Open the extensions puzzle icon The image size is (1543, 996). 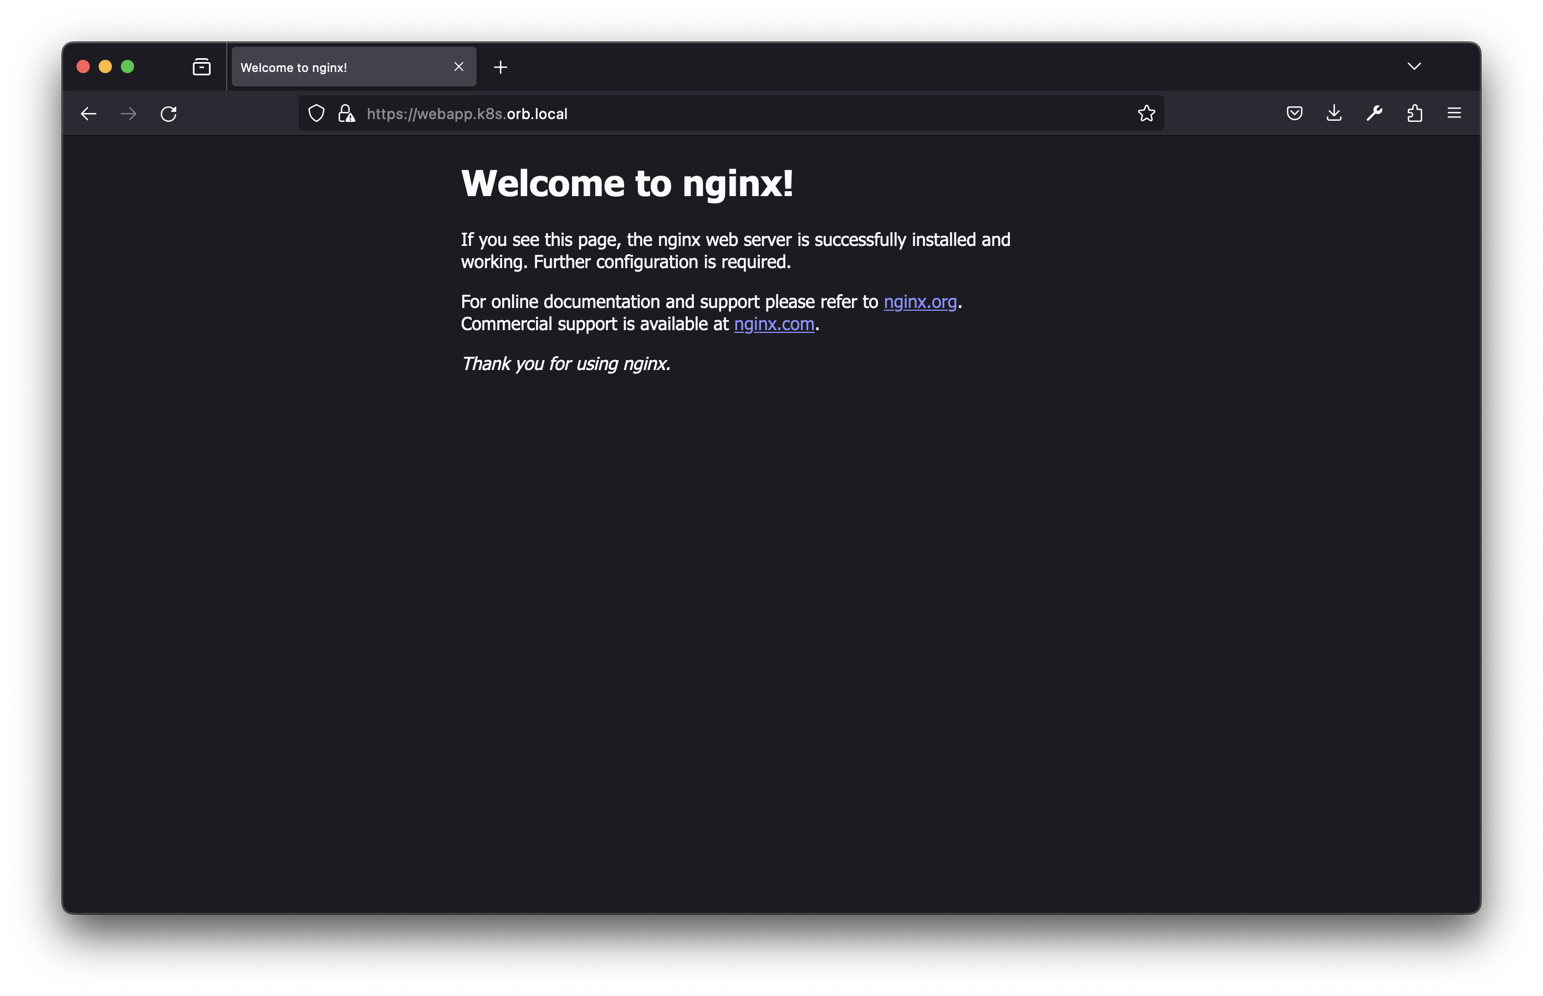pyautogui.click(x=1414, y=113)
